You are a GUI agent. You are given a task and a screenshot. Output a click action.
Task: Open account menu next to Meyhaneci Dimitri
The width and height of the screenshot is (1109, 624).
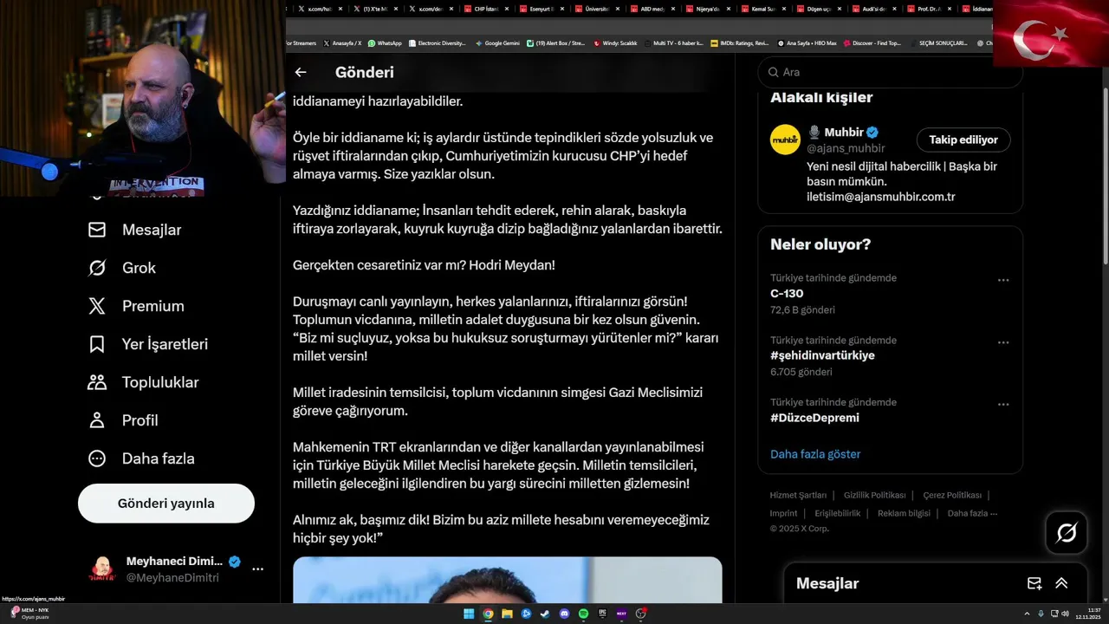258,569
